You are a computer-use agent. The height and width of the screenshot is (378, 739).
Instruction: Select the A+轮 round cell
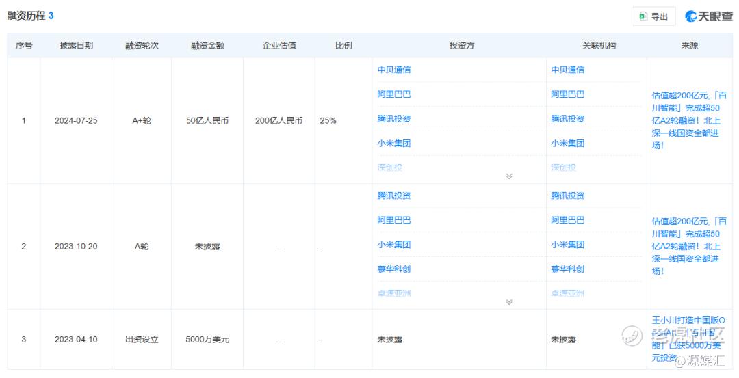pyautogui.click(x=142, y=120)
